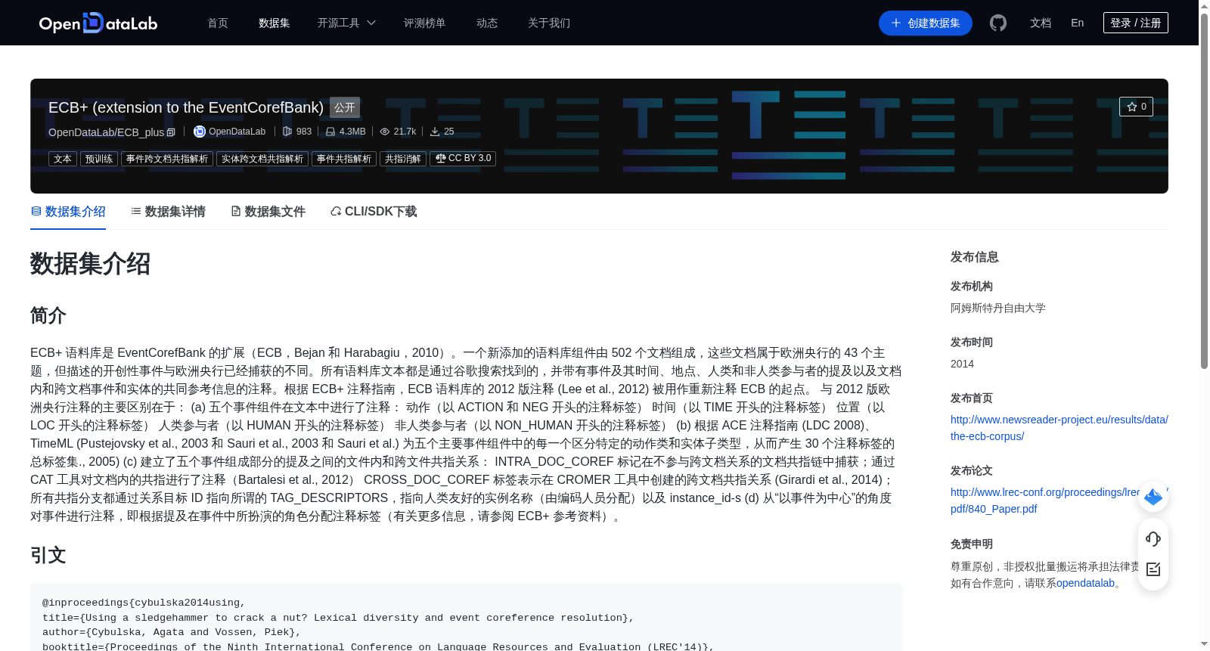Click the CC BY 3.0 license tag
1210x651 pixels.
463,159
